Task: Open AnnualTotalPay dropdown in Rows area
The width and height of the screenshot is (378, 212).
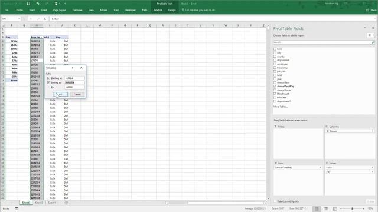Action: coord(320,167)
